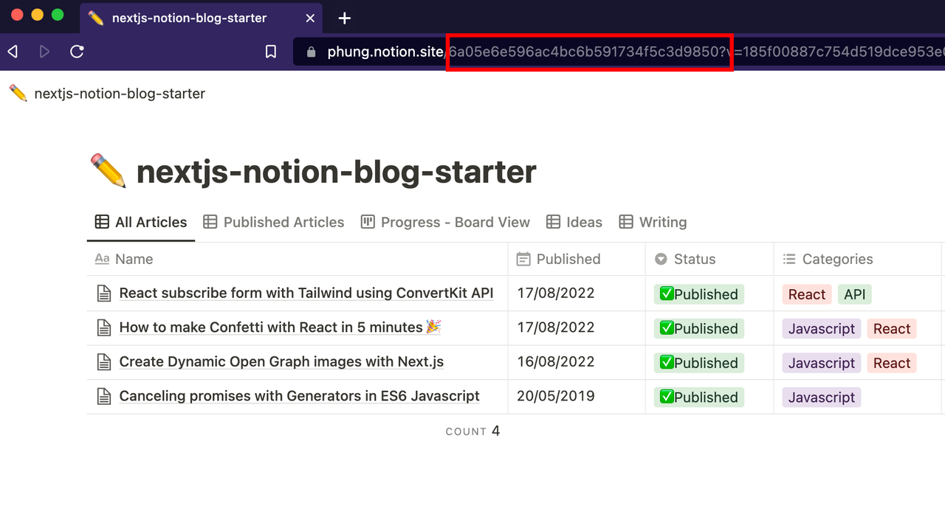Click the nextjs-notion-blog-starter page title
Image resolution: width=945 pixels, height=531 pixels.
337,171
